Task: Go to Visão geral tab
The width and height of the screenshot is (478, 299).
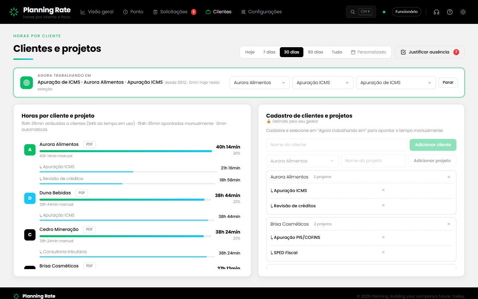Action: coord(97,12)
